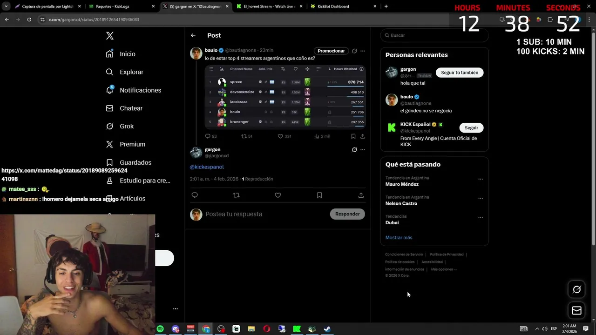
Task: Click the X logo in sidebar
Action: pyautogui.click(x=109, y=36)
